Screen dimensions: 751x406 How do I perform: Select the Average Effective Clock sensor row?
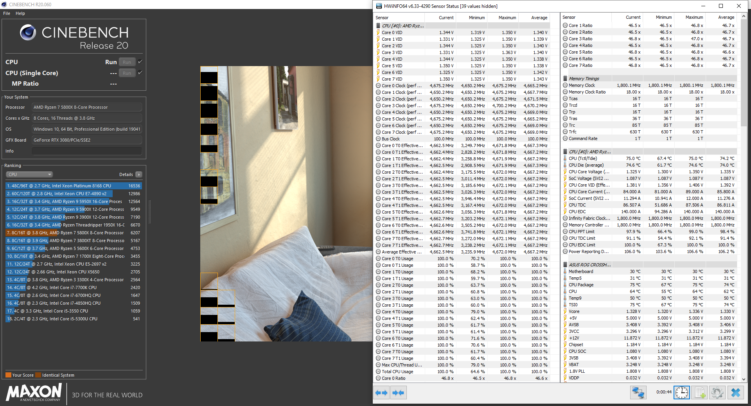462,252
